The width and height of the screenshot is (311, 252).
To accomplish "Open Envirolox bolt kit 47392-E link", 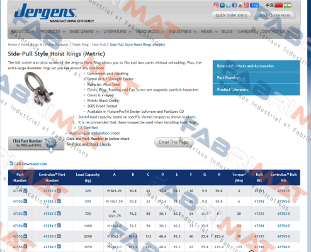I will point(284,202).
